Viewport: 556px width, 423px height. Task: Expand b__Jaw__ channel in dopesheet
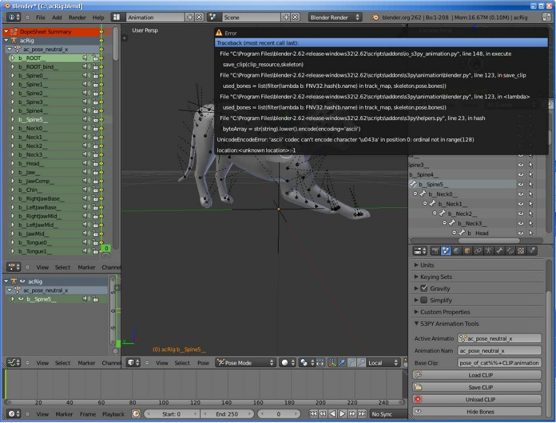pyautogui.click(x=12, y=172)
